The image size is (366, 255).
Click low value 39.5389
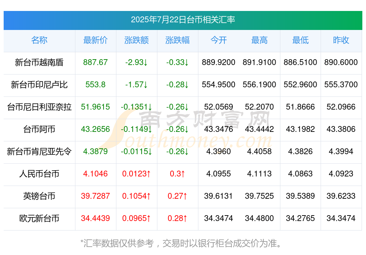coord(300,196)
